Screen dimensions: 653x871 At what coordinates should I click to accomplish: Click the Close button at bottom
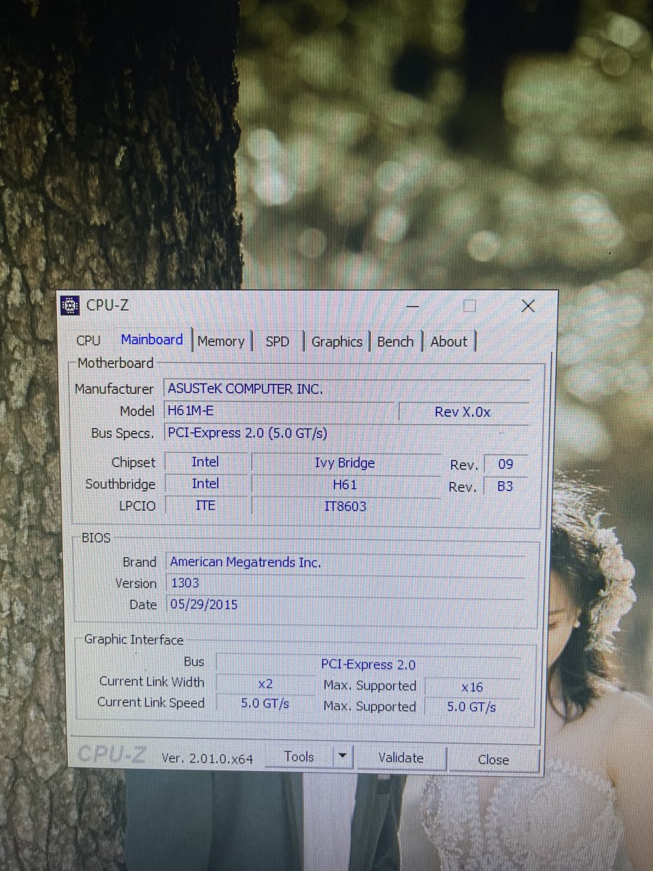(x=493, y=759)
